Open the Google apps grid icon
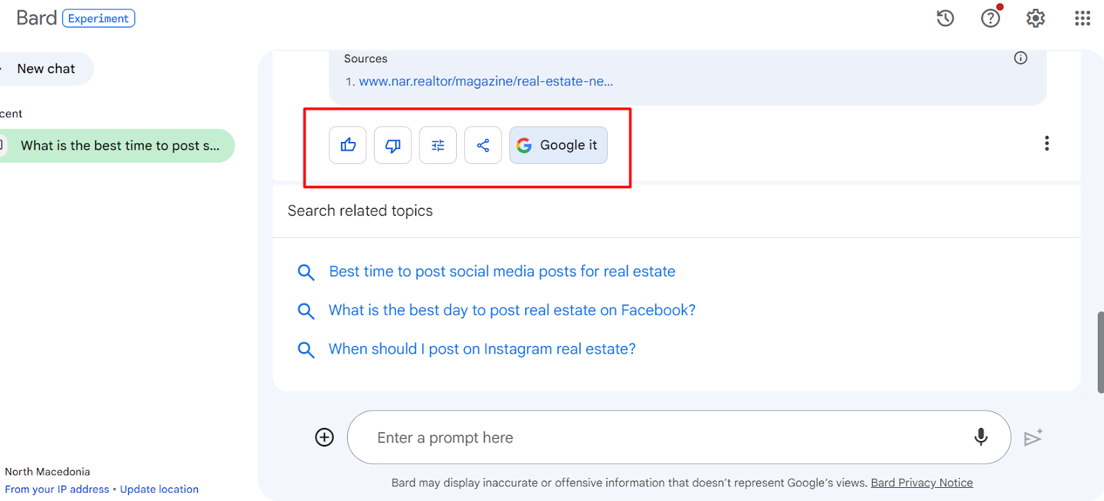The width and height of the screenshot is (1104, 501). 1082,18
